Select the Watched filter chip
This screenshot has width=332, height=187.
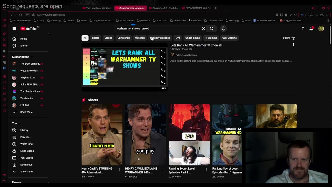[140, 38]
